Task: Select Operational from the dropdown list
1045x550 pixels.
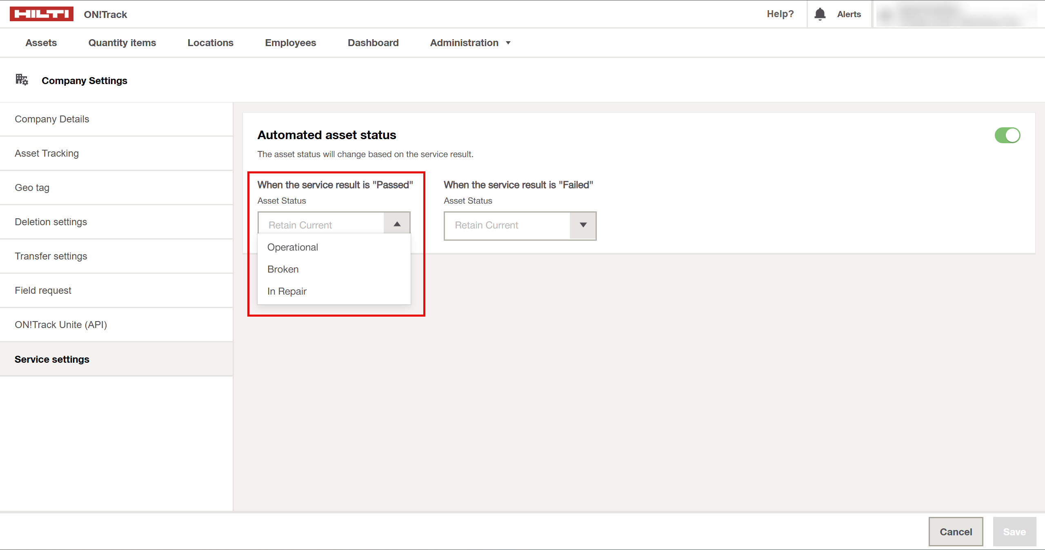Action: coord(293,247)
